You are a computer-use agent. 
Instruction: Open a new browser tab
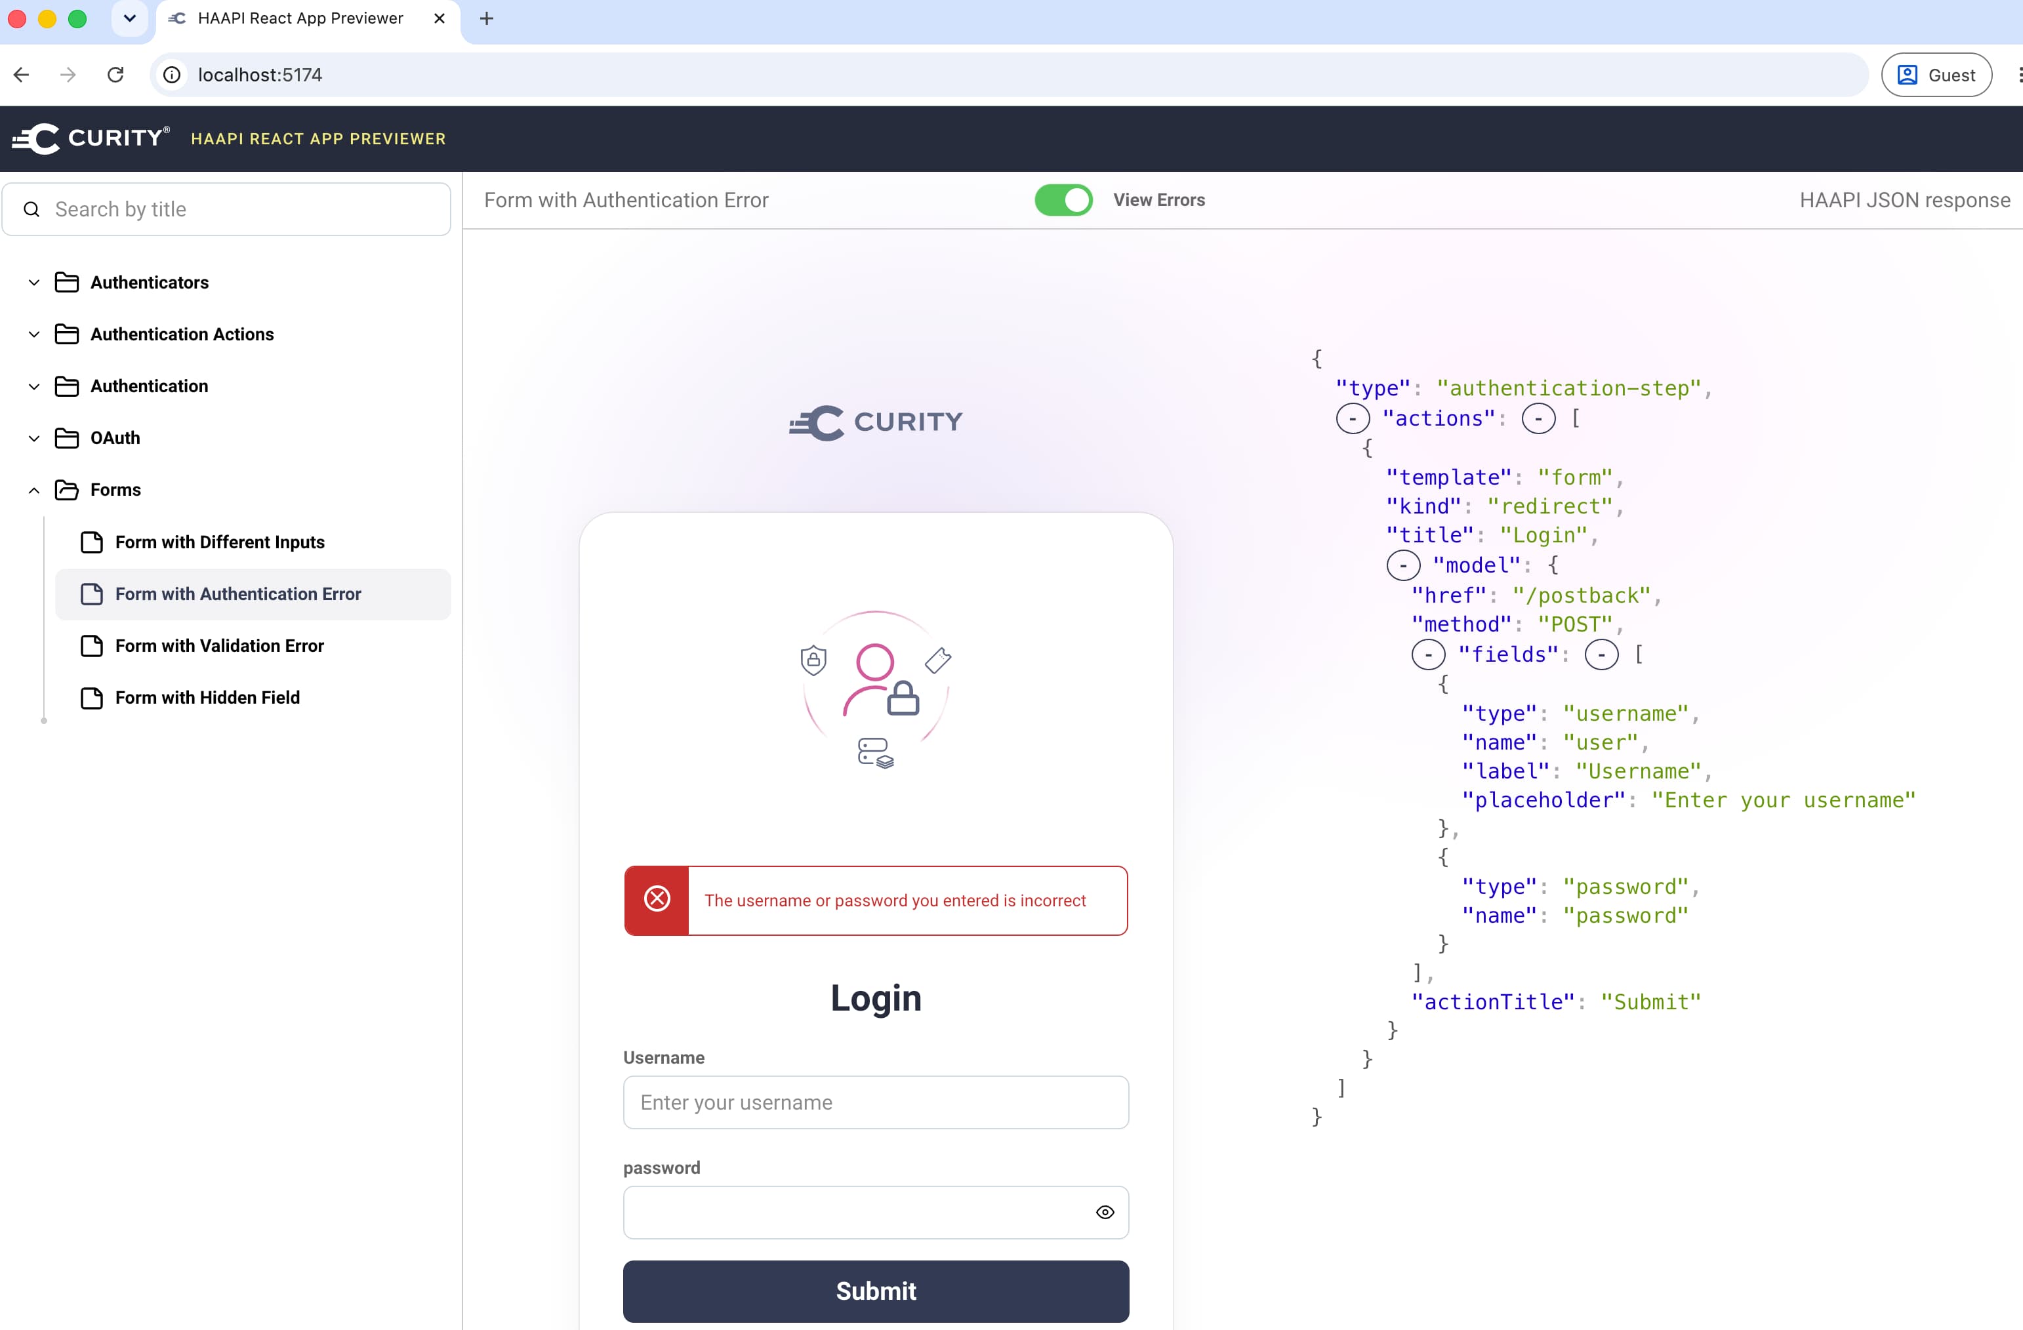pyautogui.click(x=486, y=19)
